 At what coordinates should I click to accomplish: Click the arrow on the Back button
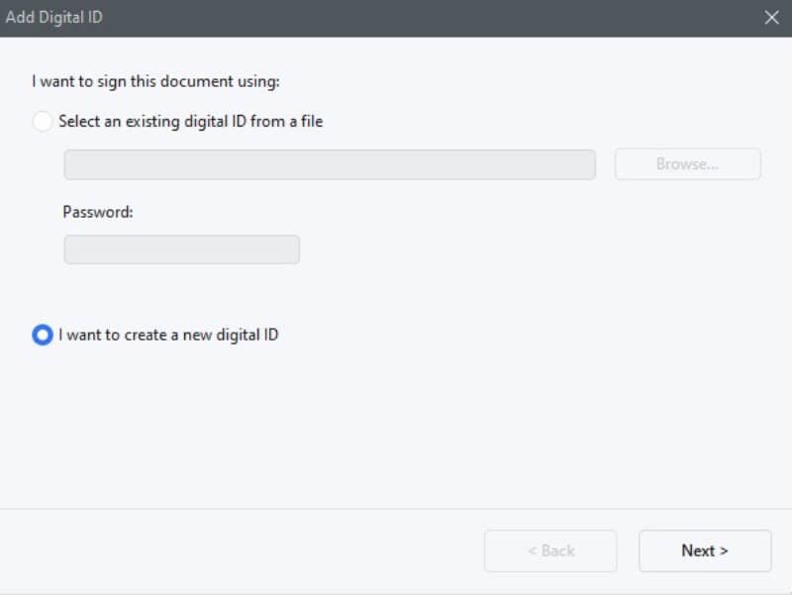click(x=533, y=551)
